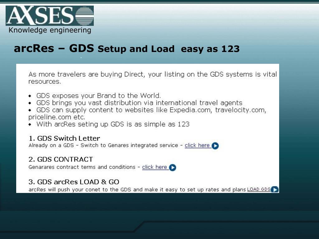The height and width of the screenshot is (239, 319).
Task: Click the 'Already on a GDS - Switch to Genares' text
Action: [103, 145]
